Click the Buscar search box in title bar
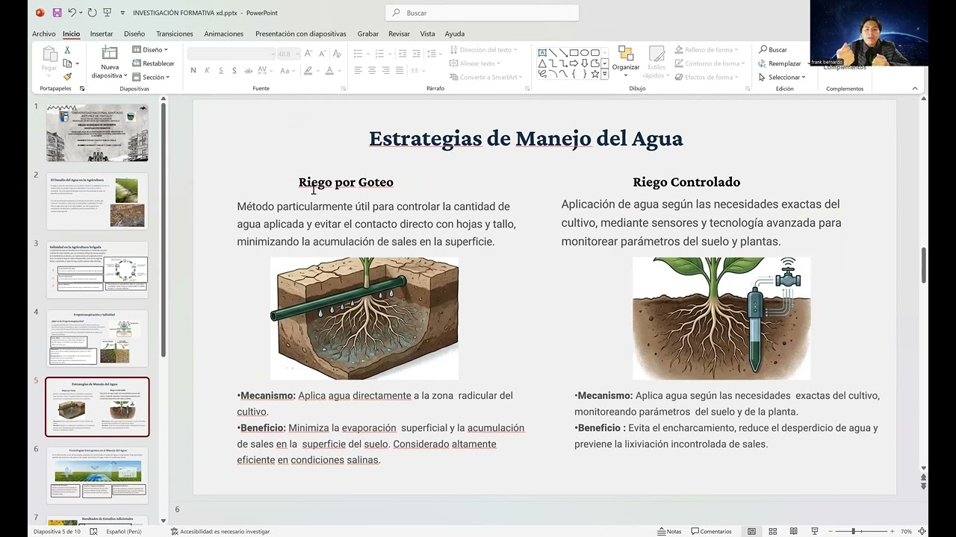956x537 pixels. (x=482, y=13)
